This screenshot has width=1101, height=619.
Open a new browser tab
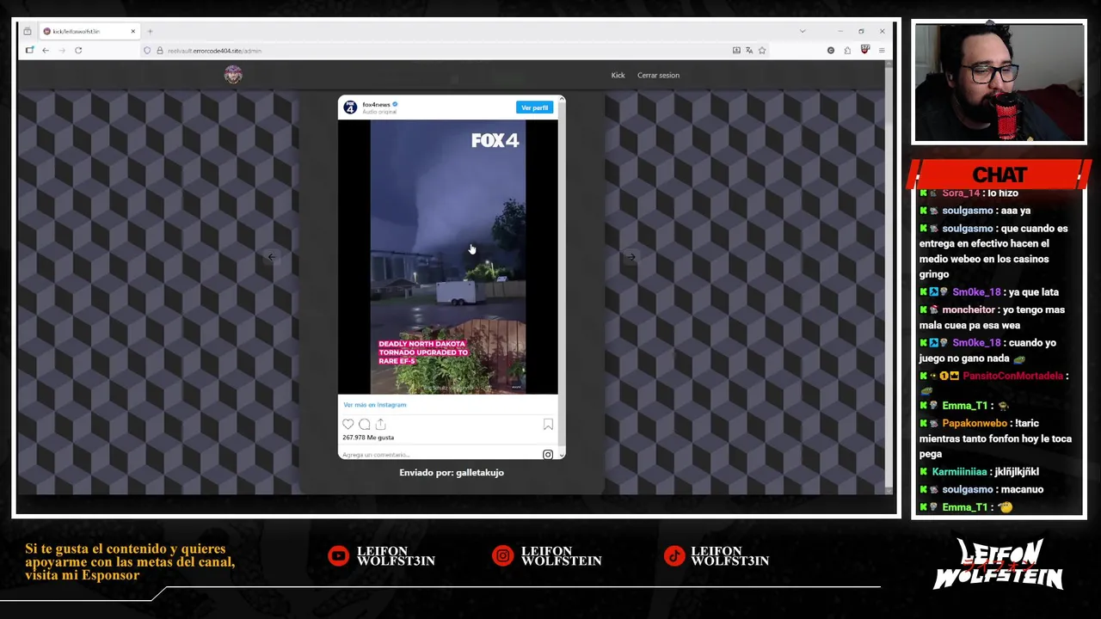click(150, 31)
